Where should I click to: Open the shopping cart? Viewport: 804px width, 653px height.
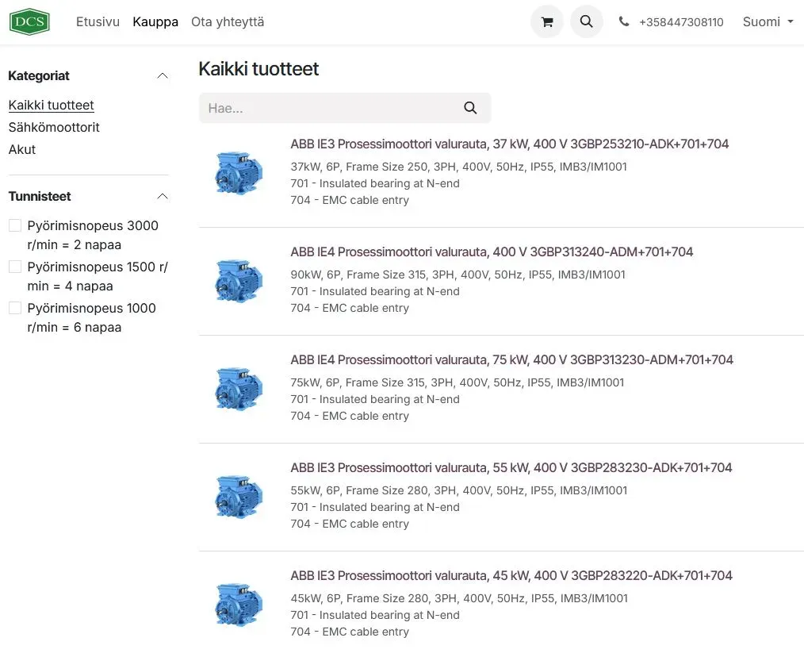click(x=546, y=22)
